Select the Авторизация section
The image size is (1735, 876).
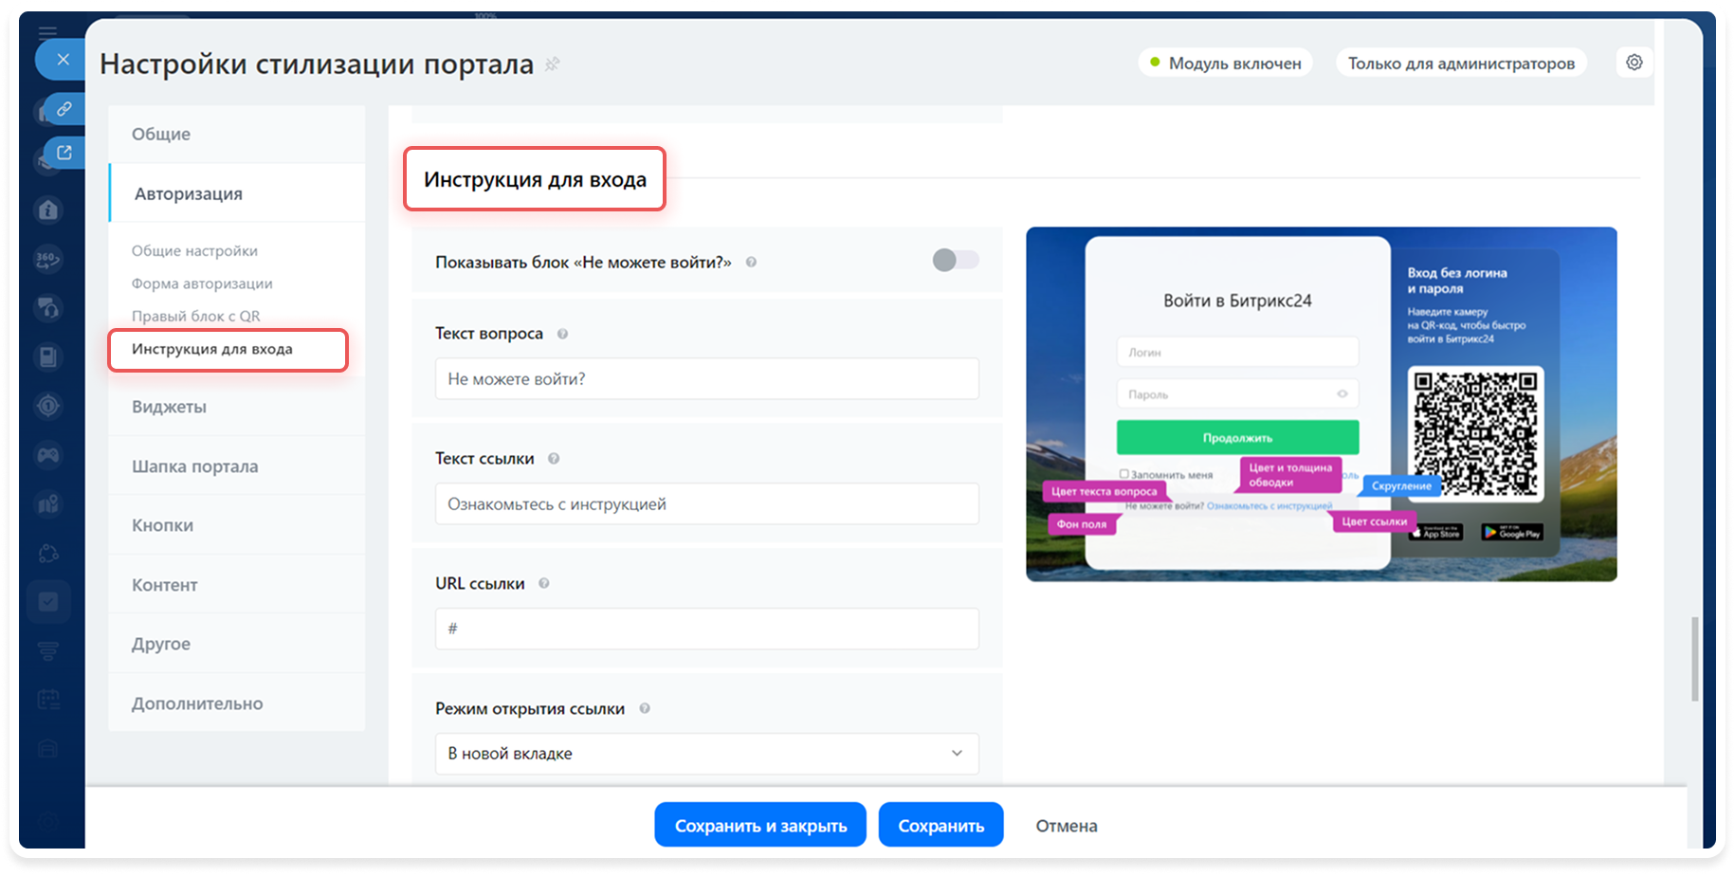click(237, 193)
